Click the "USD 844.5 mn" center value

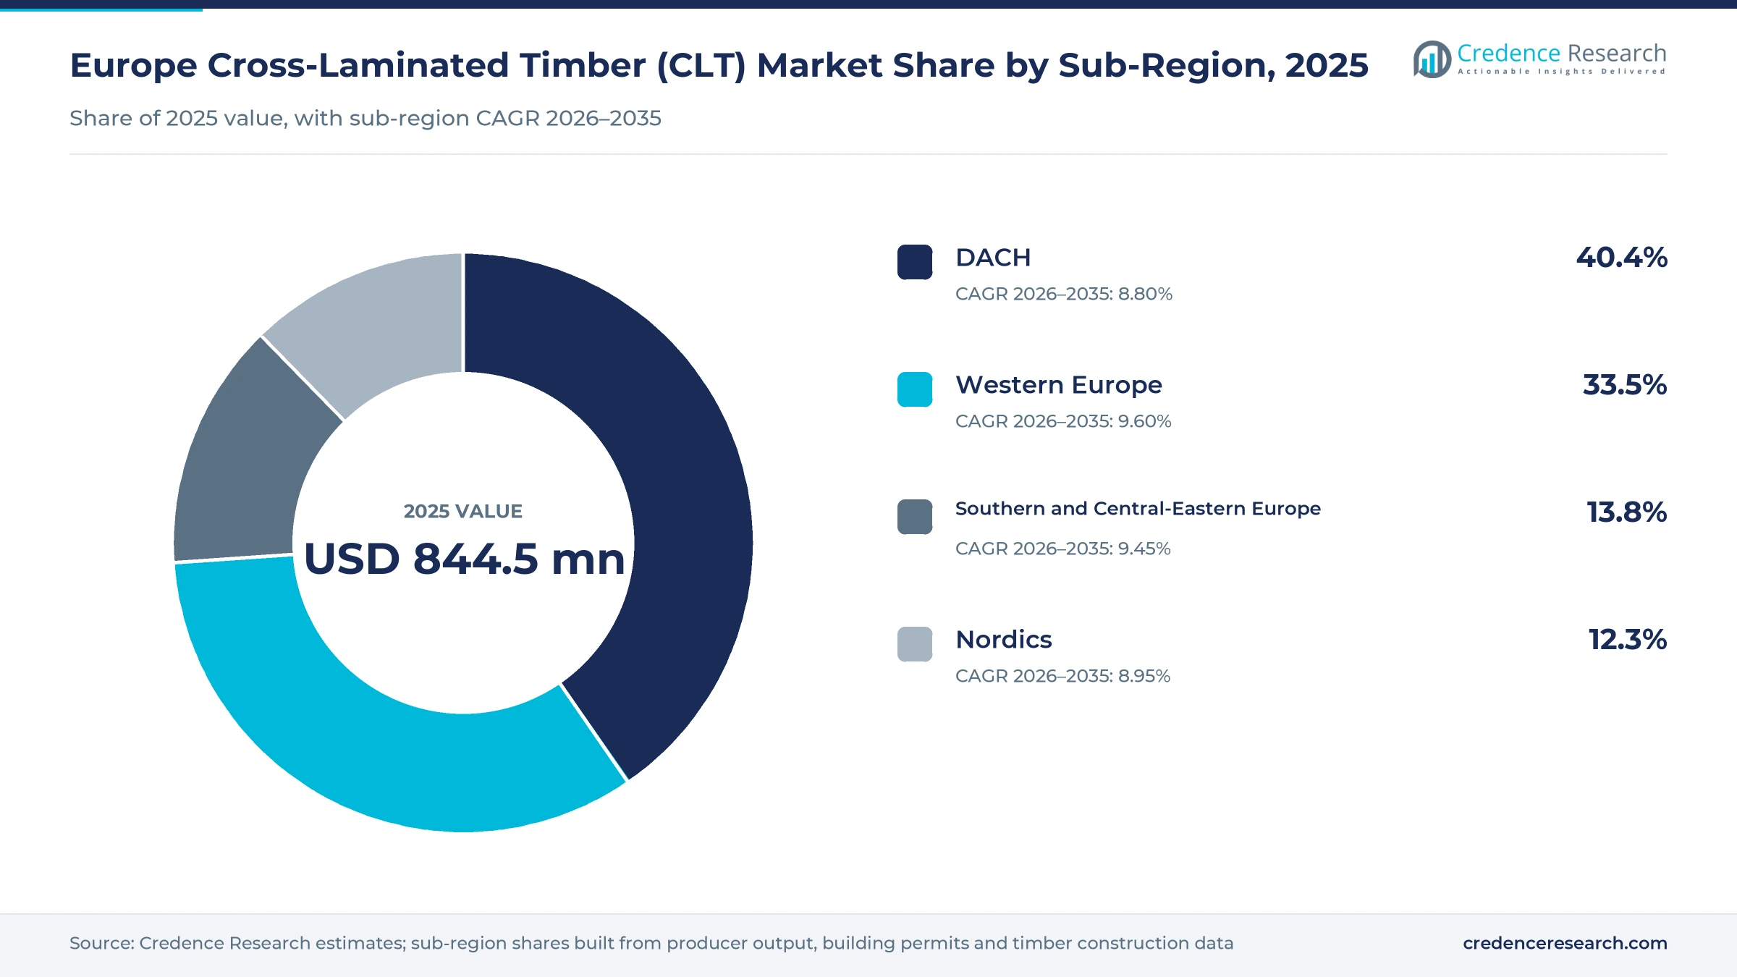pos(464,559)
